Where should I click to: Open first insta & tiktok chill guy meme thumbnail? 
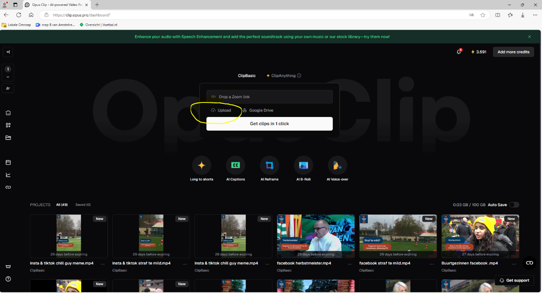[69, 236]
